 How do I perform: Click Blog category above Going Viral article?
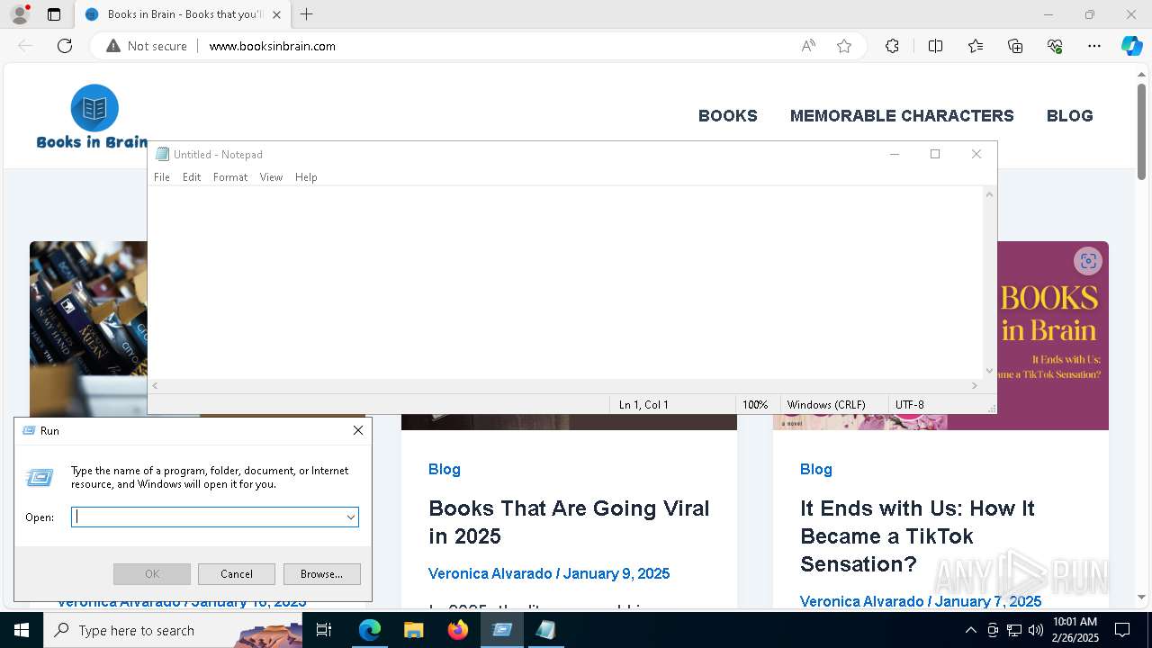[445, 469]
